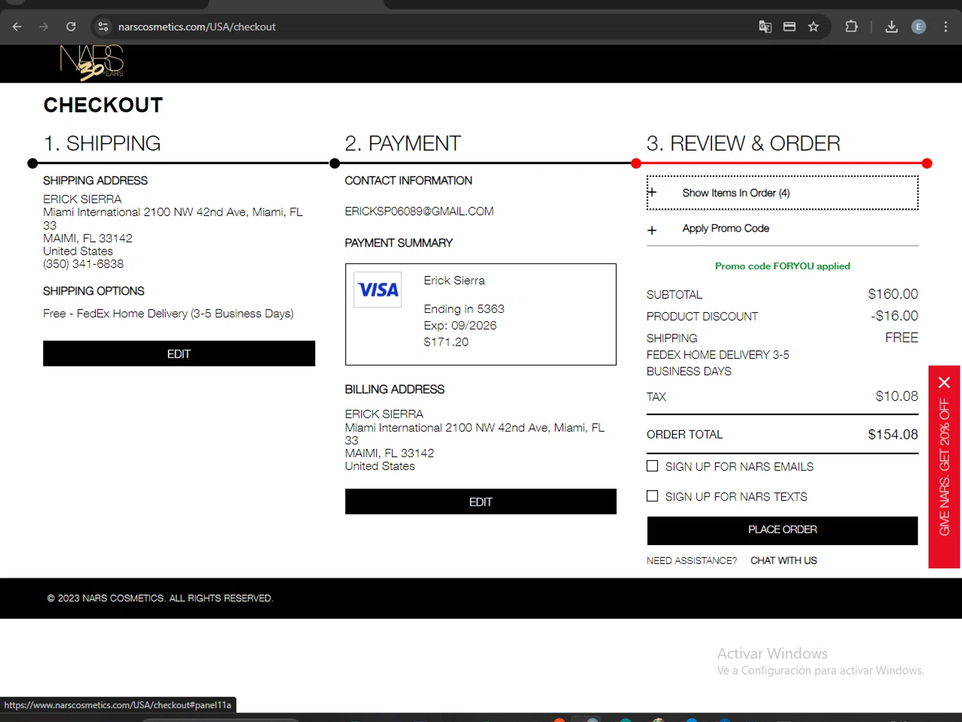Screen dimensions: 962x722
Task: Bookmark this page with the star icon
Action: coord(814,27)
